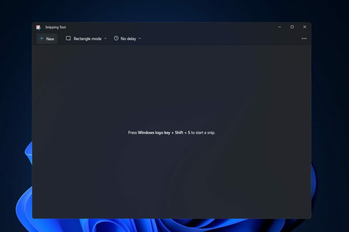The width and height of the screenshot is (349, 232).
Task: Minimize the Snipping Tool window
Action: [280, 27]
